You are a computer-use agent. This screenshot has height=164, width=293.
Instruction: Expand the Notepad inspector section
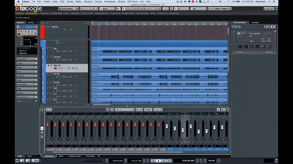coord(27,93)
